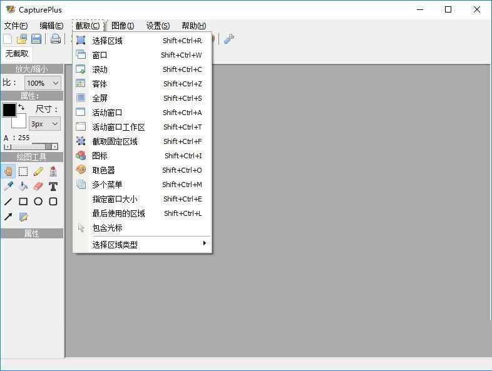
Task: Select the Rectangle shape tool
Action: pos(23,201)
